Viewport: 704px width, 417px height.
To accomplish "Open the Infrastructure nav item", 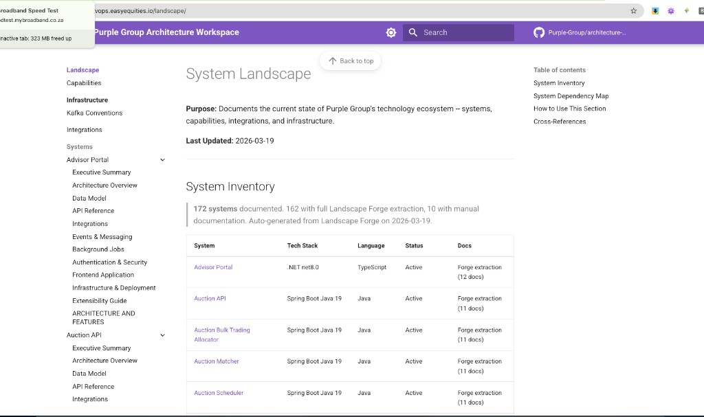I will pos(87,100).
